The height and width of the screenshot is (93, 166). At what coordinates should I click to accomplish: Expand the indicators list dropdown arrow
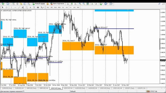click(x=103, y=4)
